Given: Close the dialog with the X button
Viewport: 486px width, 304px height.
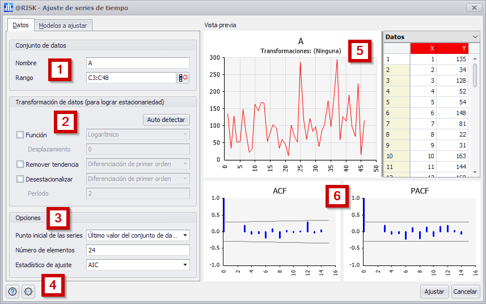Looking at the screenshot, I should coord(473,8).
